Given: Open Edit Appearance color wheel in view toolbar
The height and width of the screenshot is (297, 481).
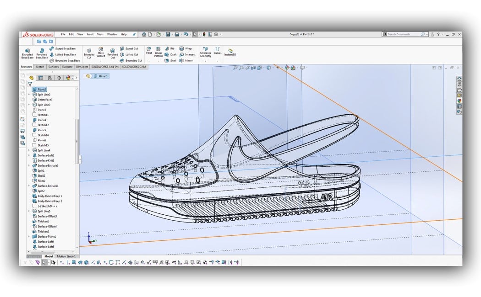Looking at the screenshot, I should (287, 68).
